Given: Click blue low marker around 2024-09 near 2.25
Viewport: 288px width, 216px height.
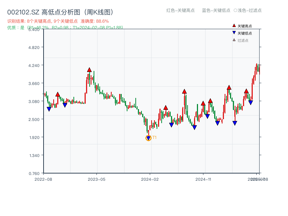Looking at the screenshot, I should (x=194, y=127).
